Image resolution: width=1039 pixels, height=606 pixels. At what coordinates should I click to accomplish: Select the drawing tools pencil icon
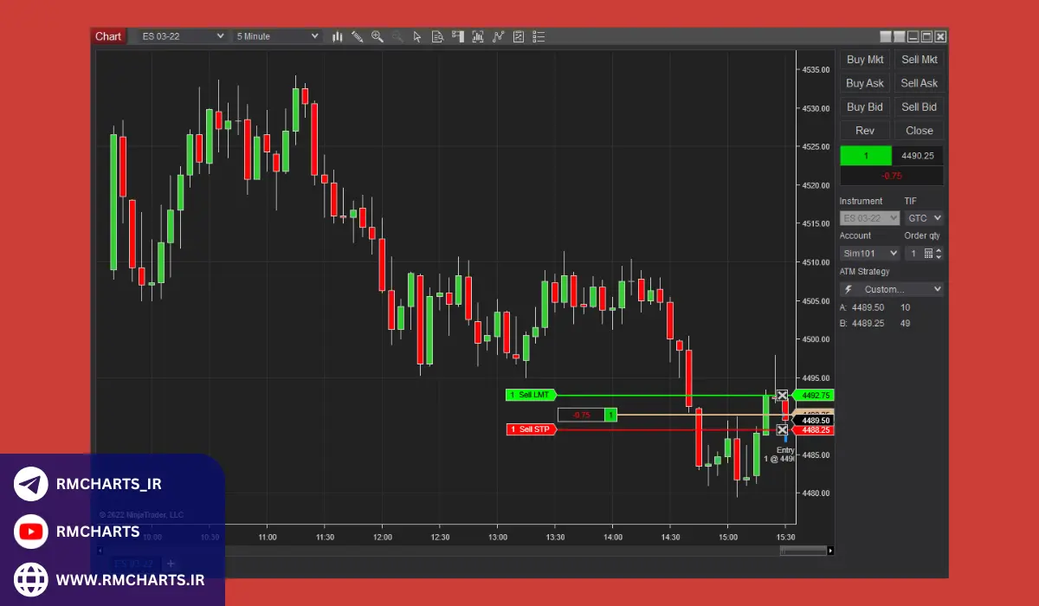pyautogui.click(x=357, y=36)
